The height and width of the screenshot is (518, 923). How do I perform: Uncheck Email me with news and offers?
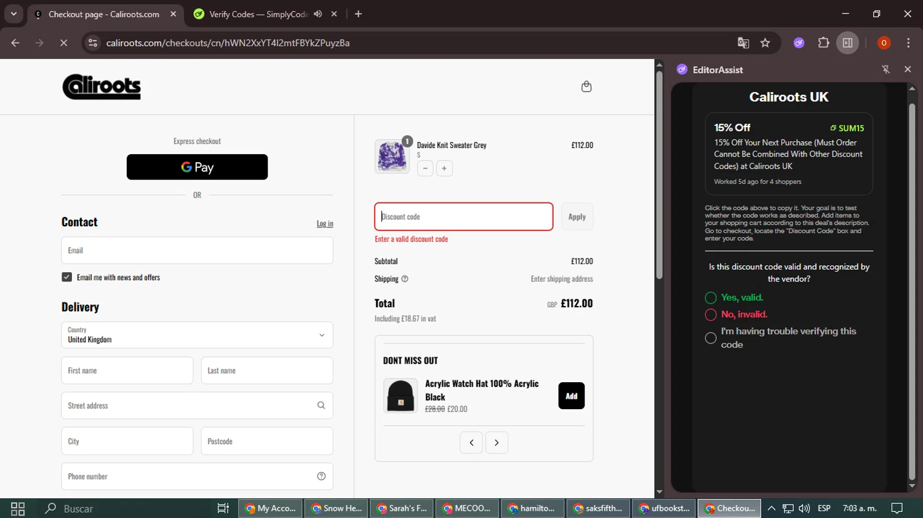[x=66, y=277]
